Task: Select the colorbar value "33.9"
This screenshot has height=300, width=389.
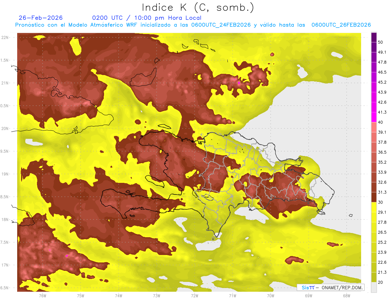Action: point(382,172)
